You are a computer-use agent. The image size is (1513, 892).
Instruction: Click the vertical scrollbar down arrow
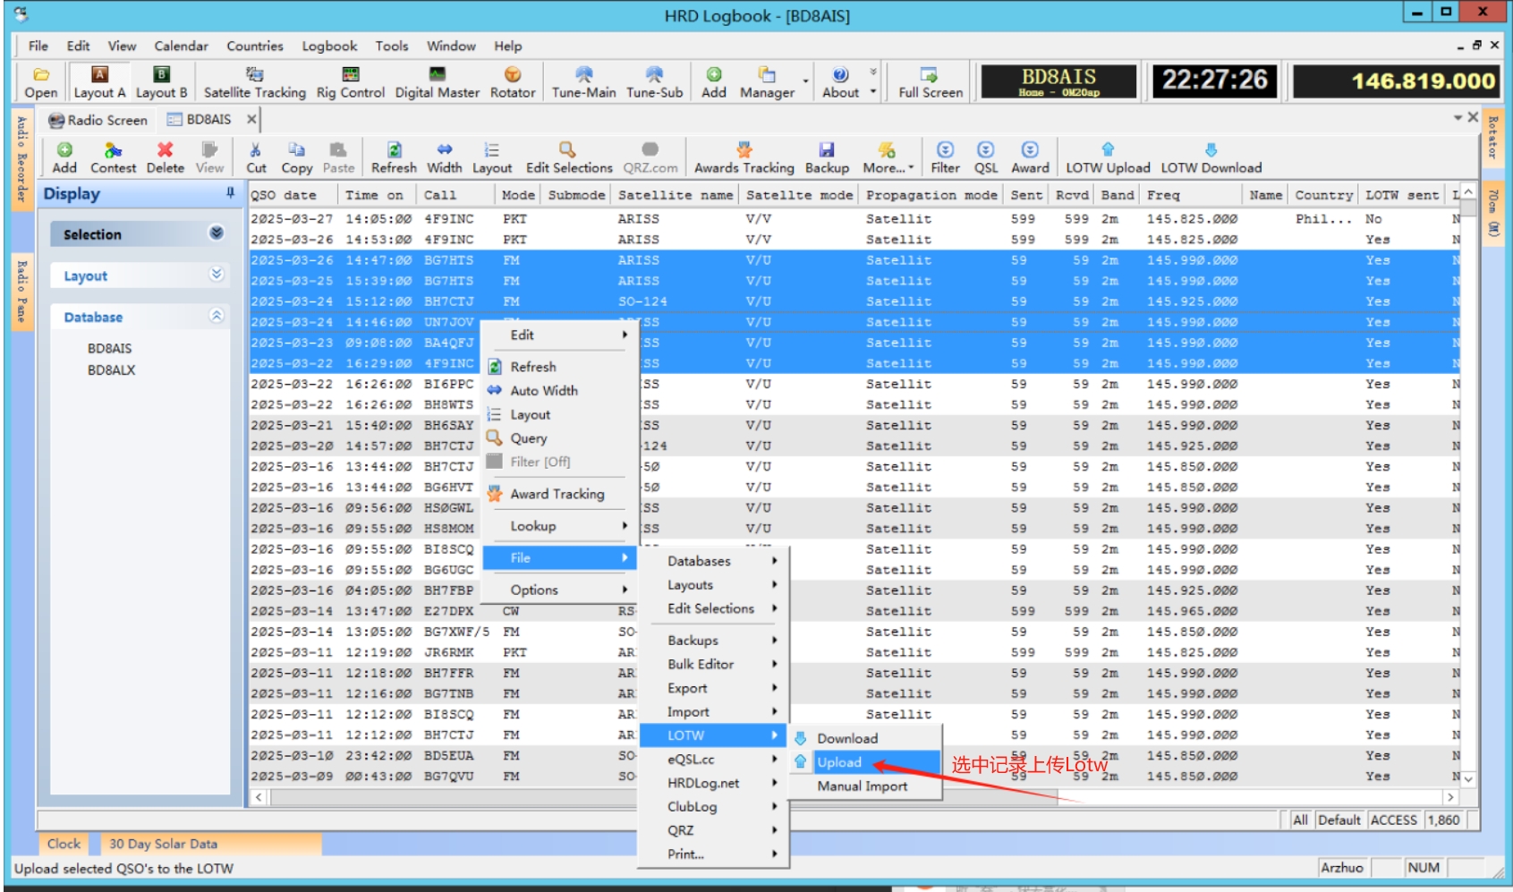pyautogui.click(x=1468, y=779)
